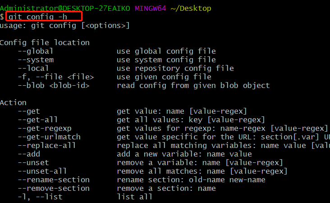Click the description 'use given config file'

click(x=164, y=77)
